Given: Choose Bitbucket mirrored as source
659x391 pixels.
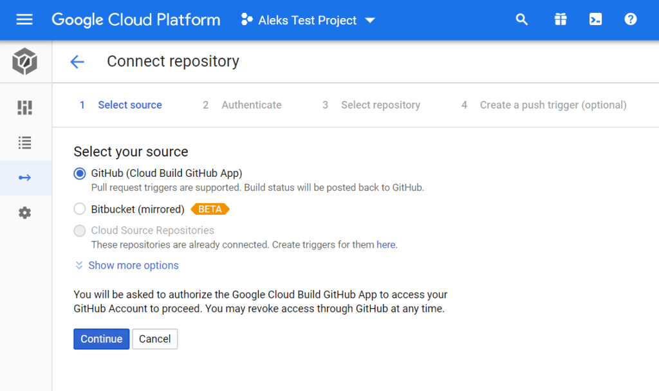Looking at the screenshot, I should (x=79, y=208).
